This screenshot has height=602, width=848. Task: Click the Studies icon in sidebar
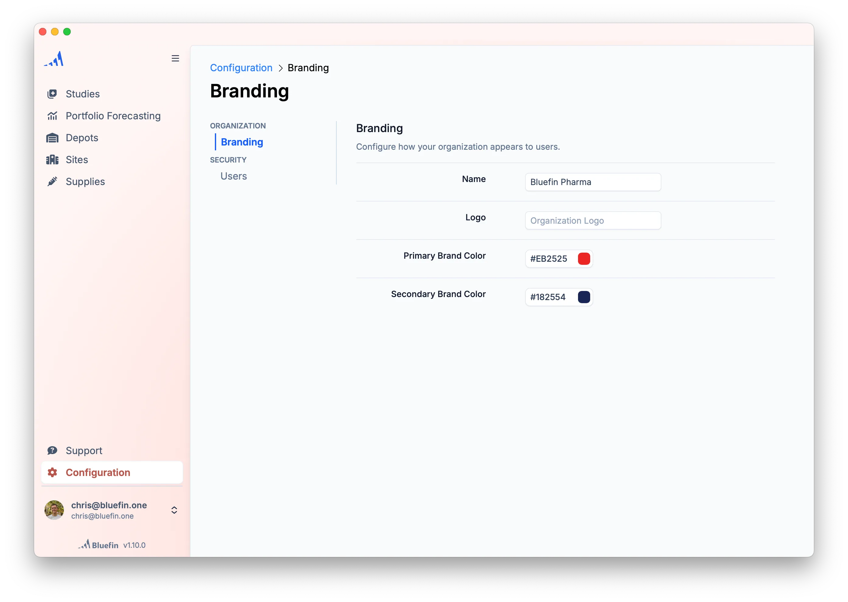tap(52, 93)
